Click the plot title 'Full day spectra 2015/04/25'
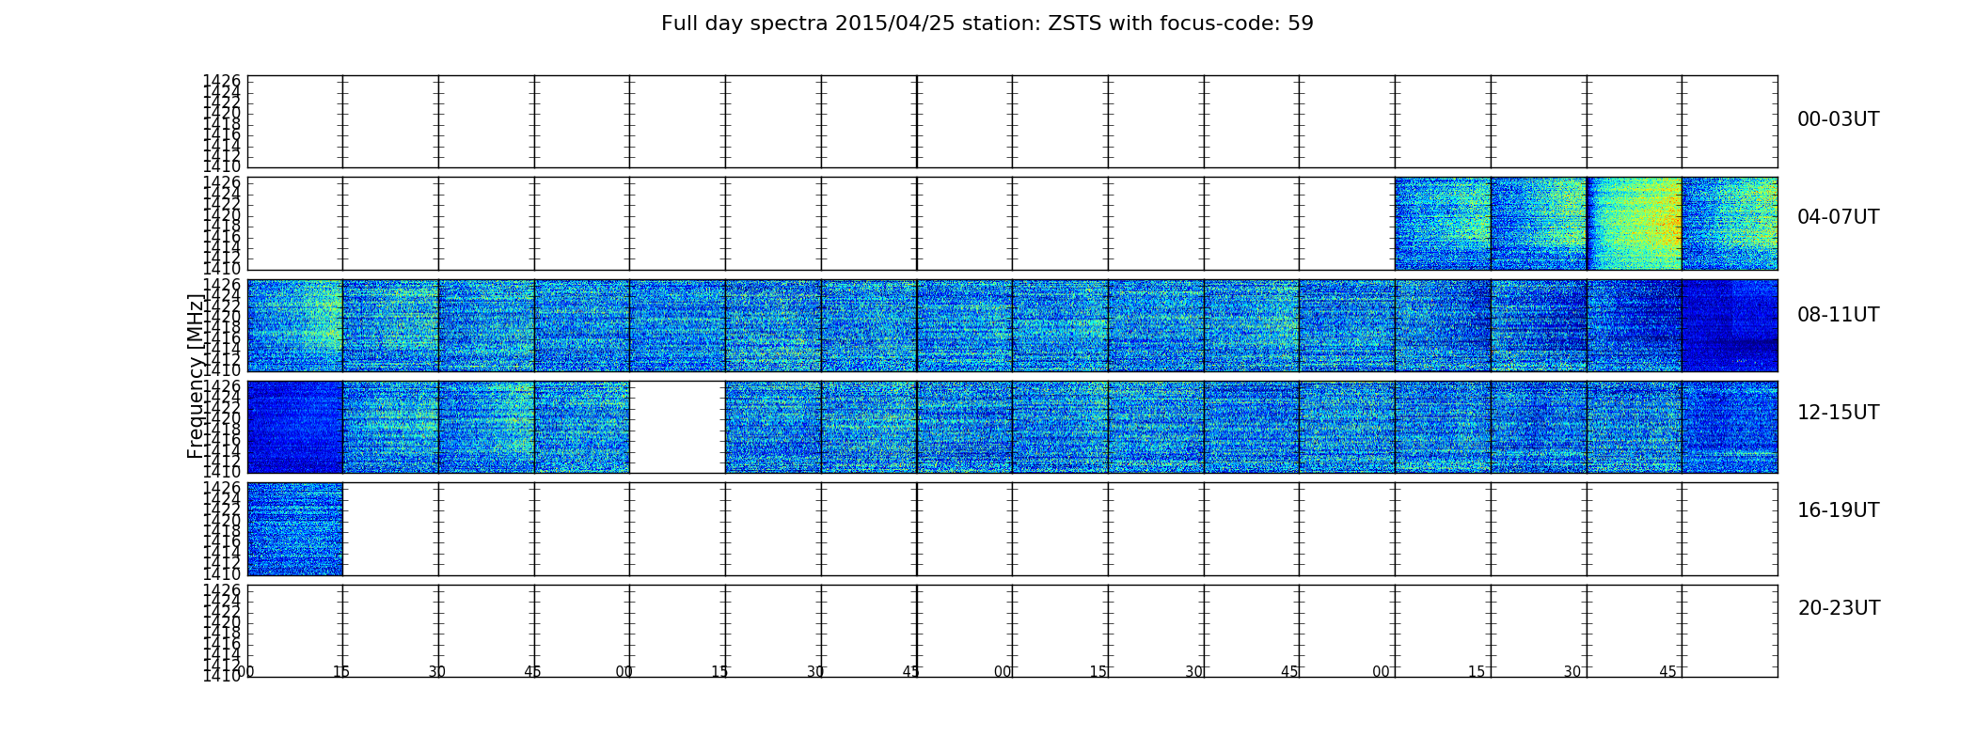Image resolution: width=1975 pixels, height=752 pixels. [x=987, y=23]
